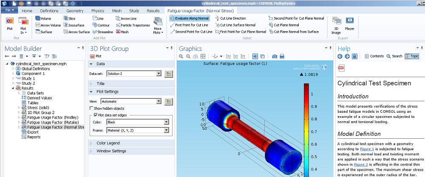
Task: Click the fatigue usage color legend bar
Action: 306,130
